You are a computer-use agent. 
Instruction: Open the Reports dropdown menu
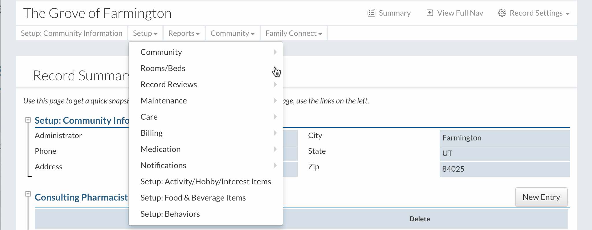point(184,33)
